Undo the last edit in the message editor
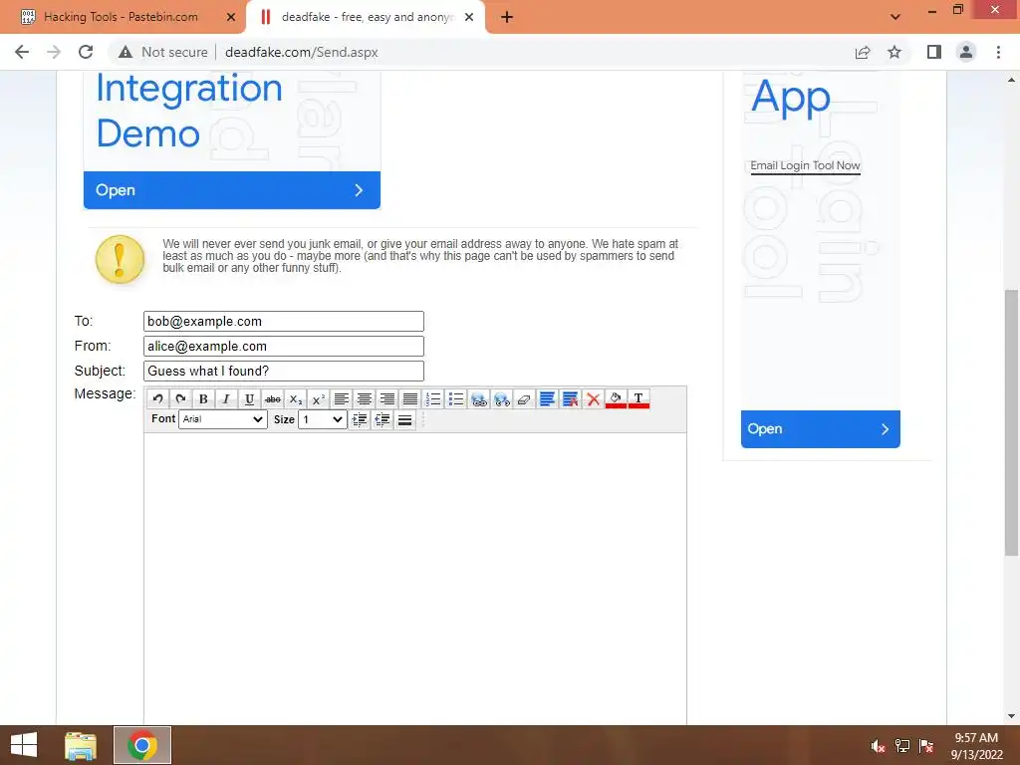Screen dimensions: 1020x765 157,398
